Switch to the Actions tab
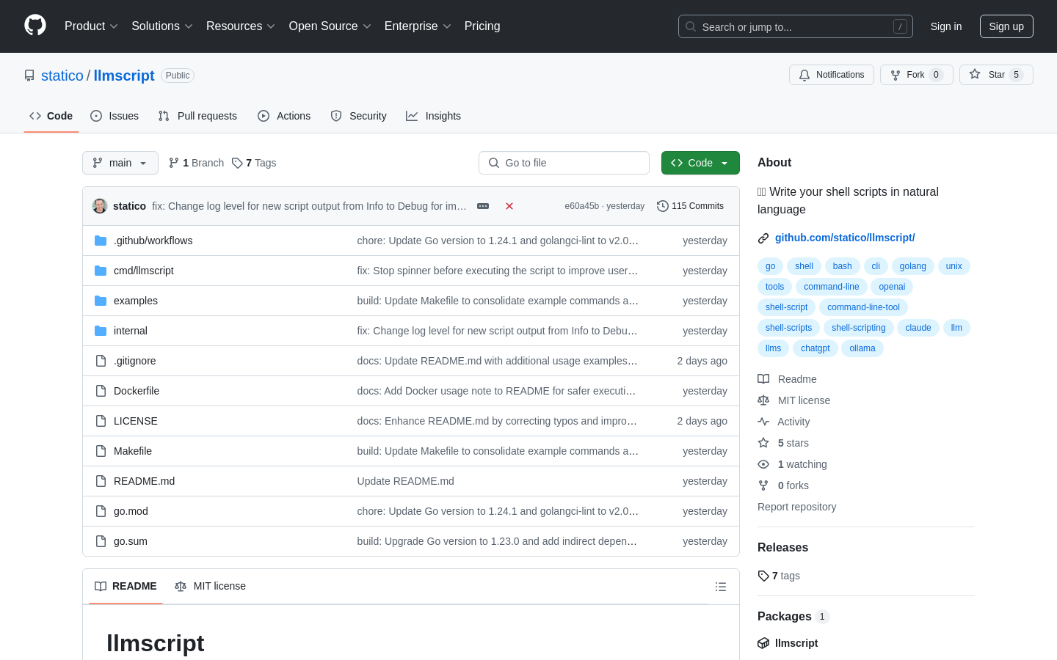Screen dimensions: 1057x660 click(x=284, y=116)
